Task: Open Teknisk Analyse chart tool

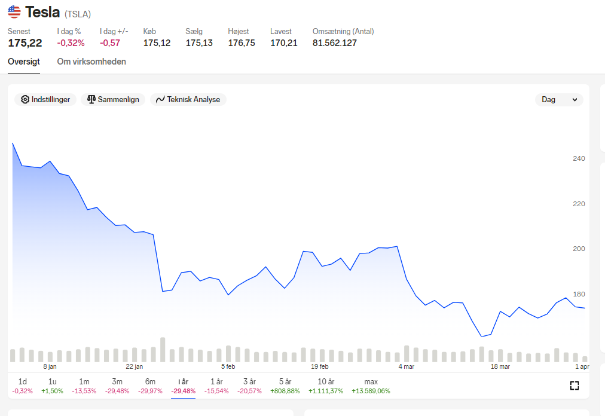Action: coord(188,100)
